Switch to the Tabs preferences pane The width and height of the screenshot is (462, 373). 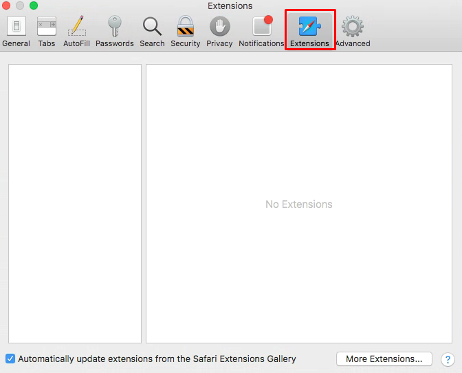click(47, 32)
